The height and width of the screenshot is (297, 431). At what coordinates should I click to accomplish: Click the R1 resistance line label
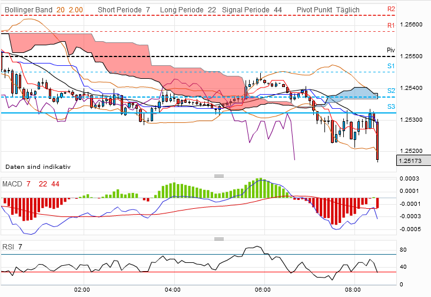[391, 25]
